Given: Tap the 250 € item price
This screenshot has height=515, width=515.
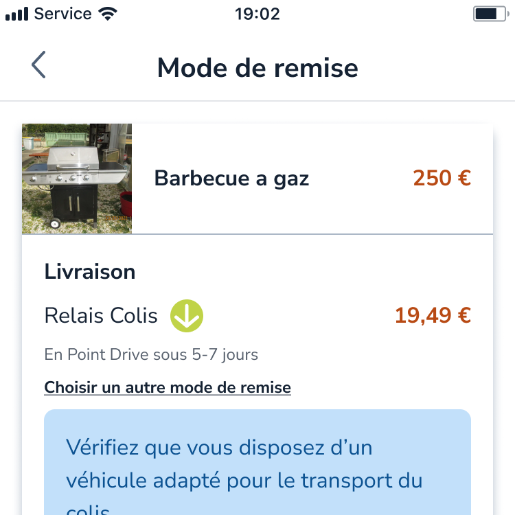Looking at the screenshot, I should click(442, 178).
